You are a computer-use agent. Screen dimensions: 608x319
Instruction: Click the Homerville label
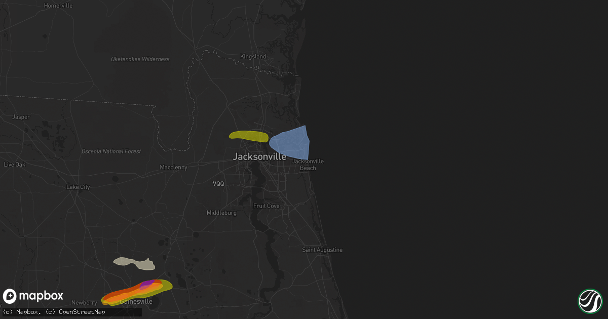click(58, 6)
